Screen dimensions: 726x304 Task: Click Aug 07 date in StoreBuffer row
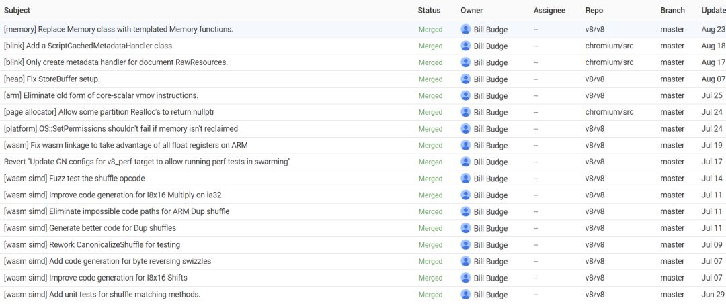712,79
